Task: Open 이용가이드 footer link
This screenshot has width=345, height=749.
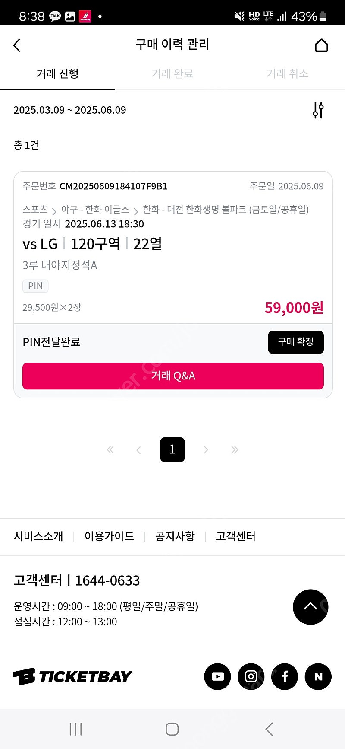Action: coord(109,536)
